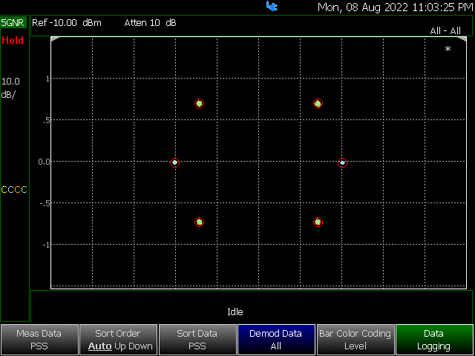
Task: Click the -1 axis label
Action: tap(46, 245)
